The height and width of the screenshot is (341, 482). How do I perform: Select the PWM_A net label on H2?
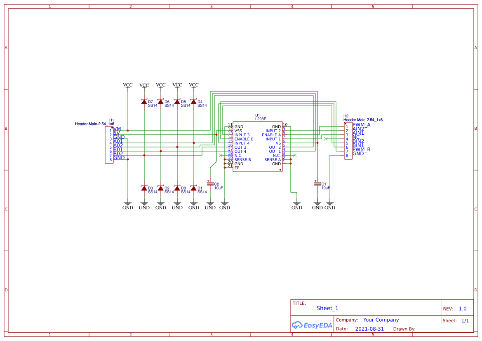361,125
